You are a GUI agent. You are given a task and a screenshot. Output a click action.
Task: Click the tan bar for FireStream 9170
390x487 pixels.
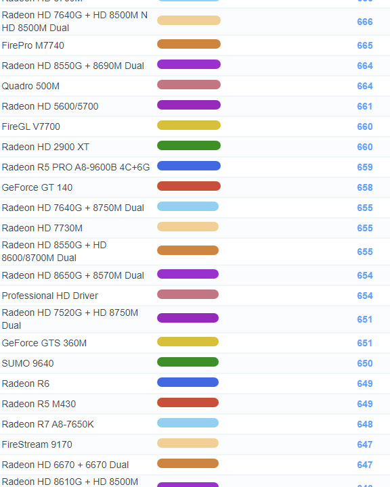[x=188, y=443]
